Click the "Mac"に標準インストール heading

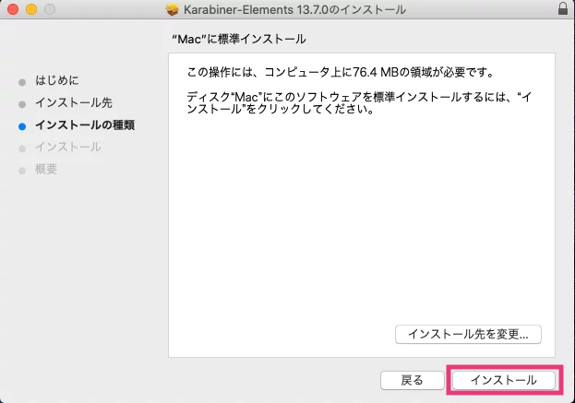click(239, 39)
